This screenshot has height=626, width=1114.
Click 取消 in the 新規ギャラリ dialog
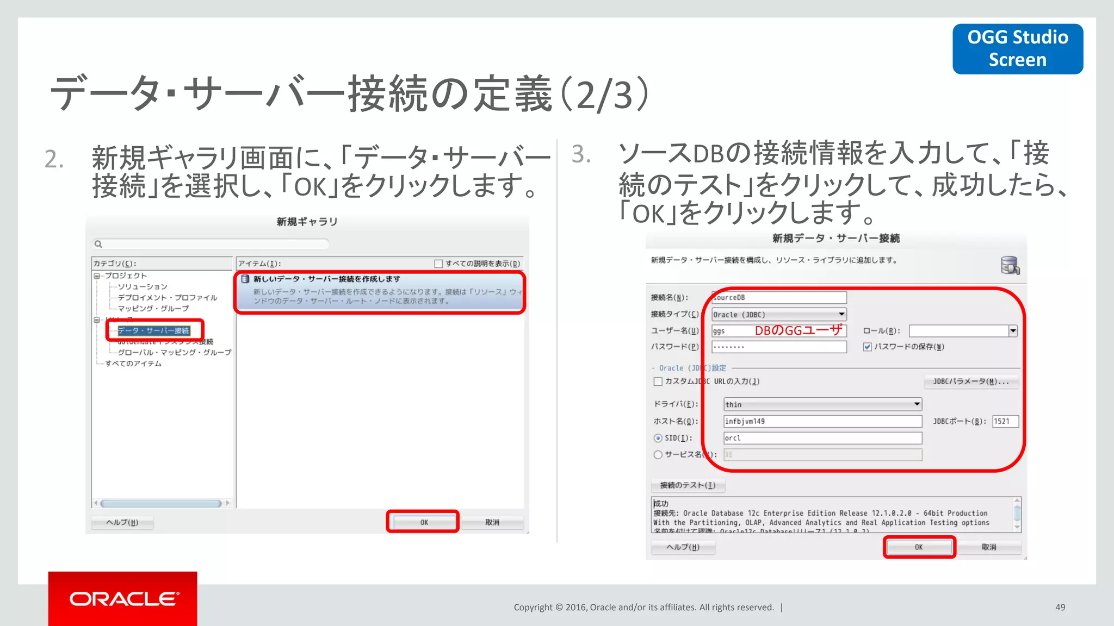click(x=492, y=522)
